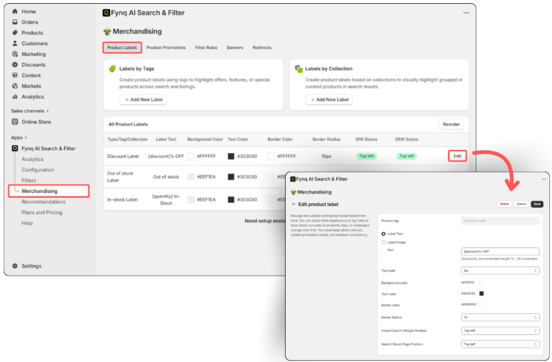Open the Text bold dropdown
The image size is (552, 362).
500,270
